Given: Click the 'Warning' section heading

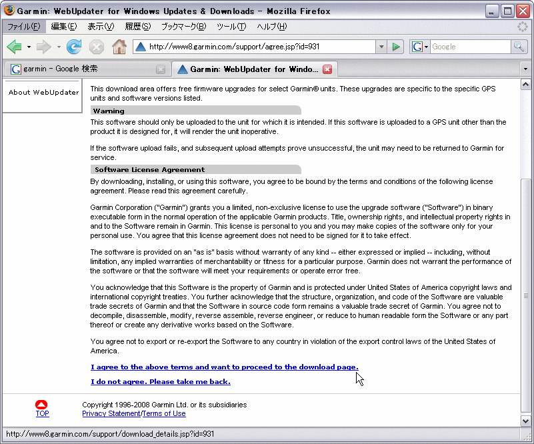Looking at the screenshot, I should tap(109, 111).
